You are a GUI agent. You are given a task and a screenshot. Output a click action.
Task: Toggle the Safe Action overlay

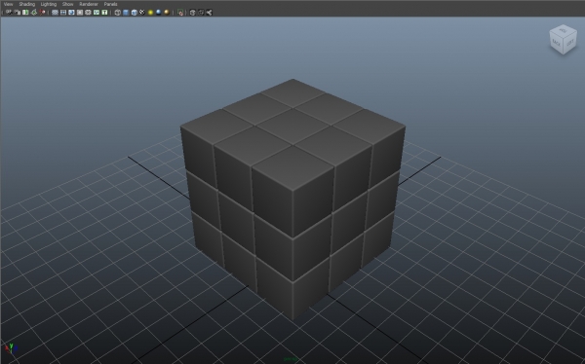tap(97, 13)
